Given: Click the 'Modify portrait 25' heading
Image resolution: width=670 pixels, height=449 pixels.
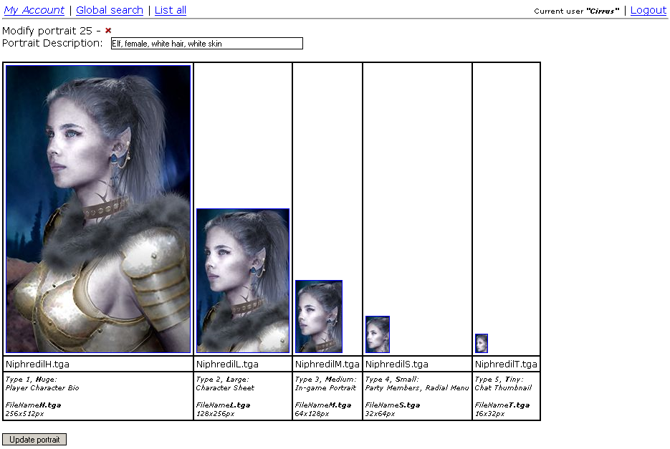Looking at the screenshot, I should 47,31.
